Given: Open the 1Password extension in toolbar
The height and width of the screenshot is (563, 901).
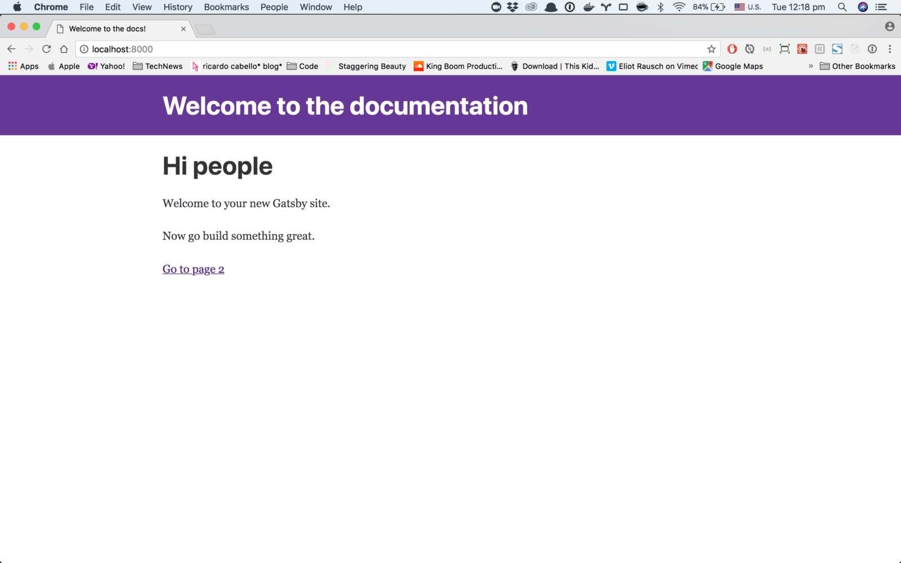Looking at the screenshot, I should [x=872, y=49].
